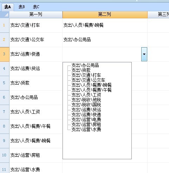The width and height of the screenshot is (169, 173).
Task: Open the dropdown arrow in row 3
Action: coord(144,54)
